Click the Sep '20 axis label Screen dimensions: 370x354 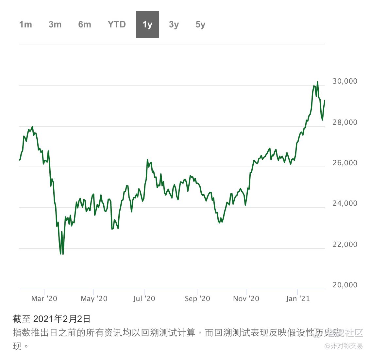pos(197,298)
